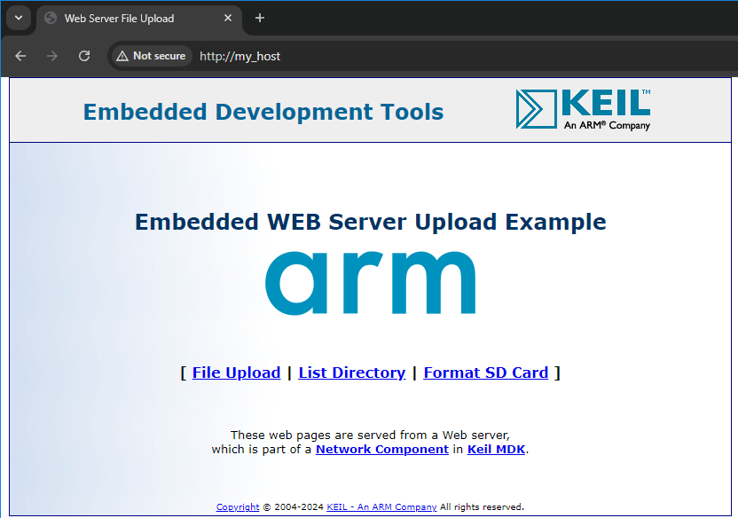The width and height of the screenshot is (738, 518).
Task: Visit the KEIL - An ARM Company link
Action: click(x=381, y=507)
